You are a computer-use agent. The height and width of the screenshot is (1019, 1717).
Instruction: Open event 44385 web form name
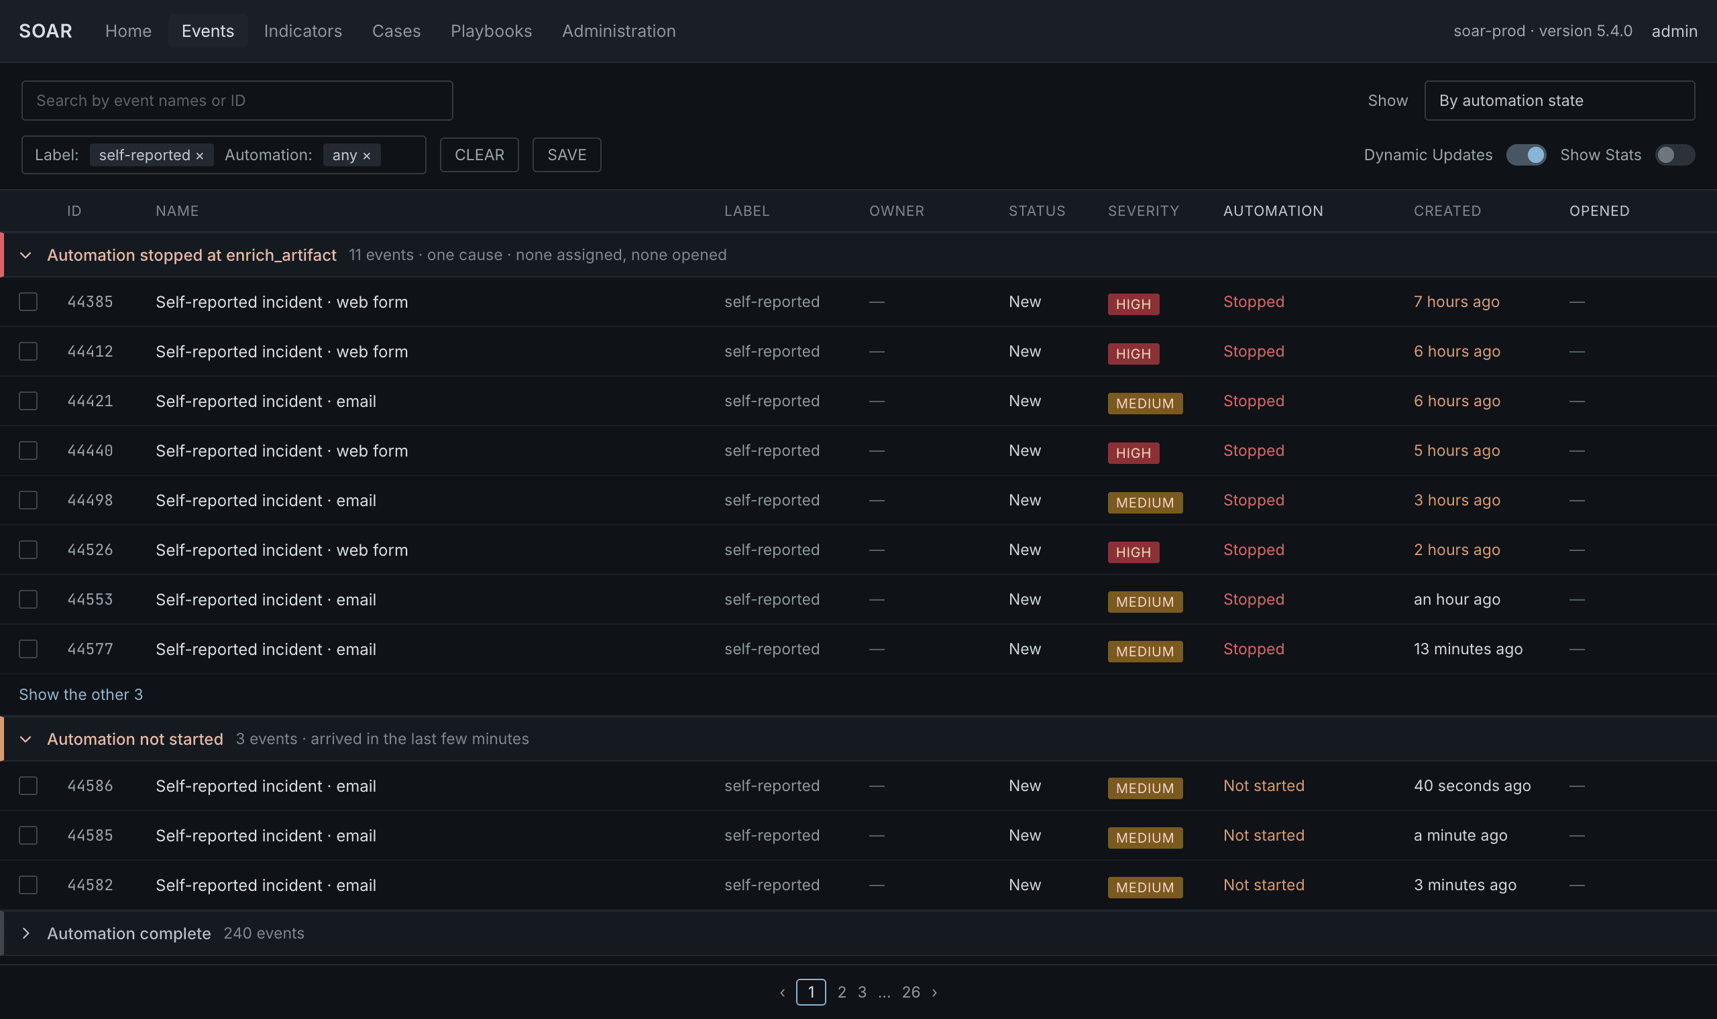pos(282,302)
